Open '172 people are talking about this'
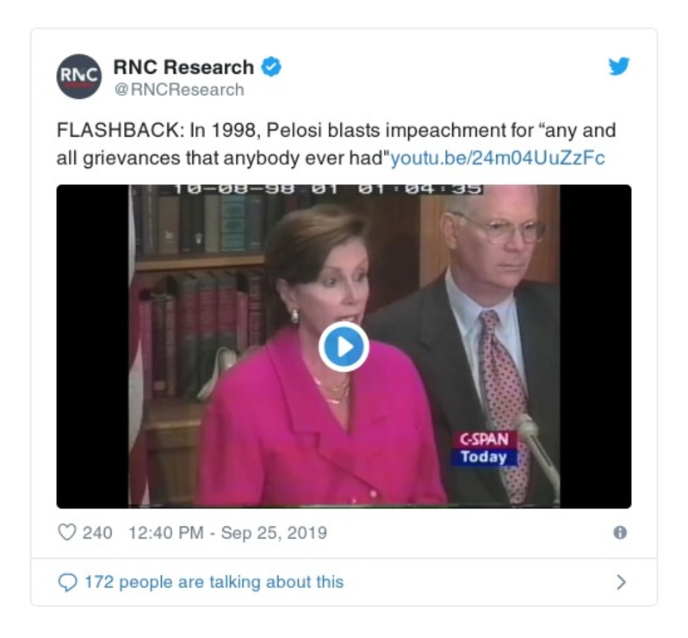The image size is (688, 638). (x=214, y=582)
